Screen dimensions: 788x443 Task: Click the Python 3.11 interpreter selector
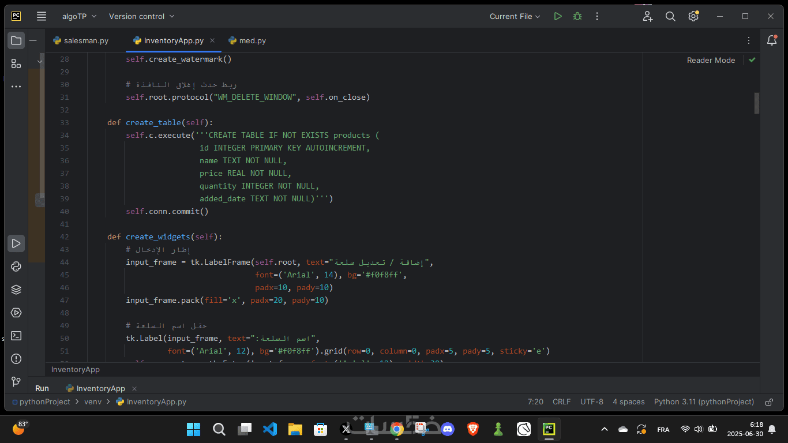(x=704, y=402)
